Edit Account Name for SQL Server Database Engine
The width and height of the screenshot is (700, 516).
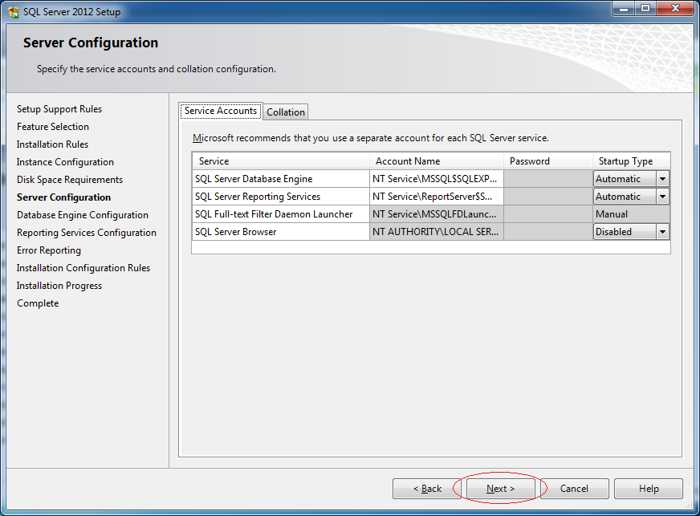click(x=437, y=179)
